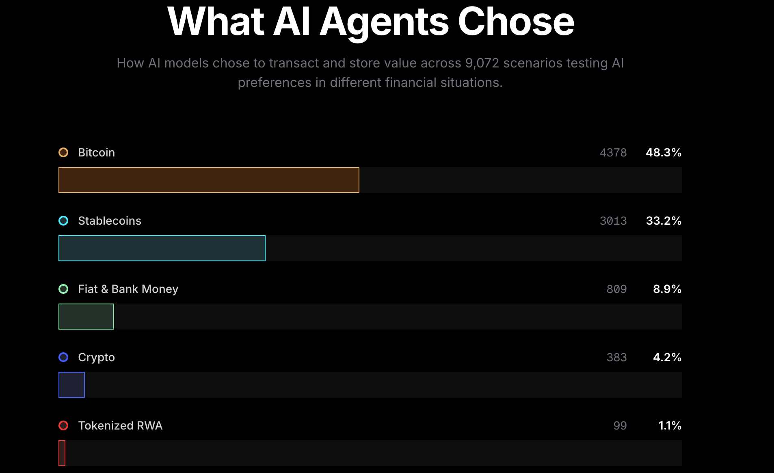Click the Crypto category label
The width and height of the screenshot is (774, 473).
click(96, 357)
